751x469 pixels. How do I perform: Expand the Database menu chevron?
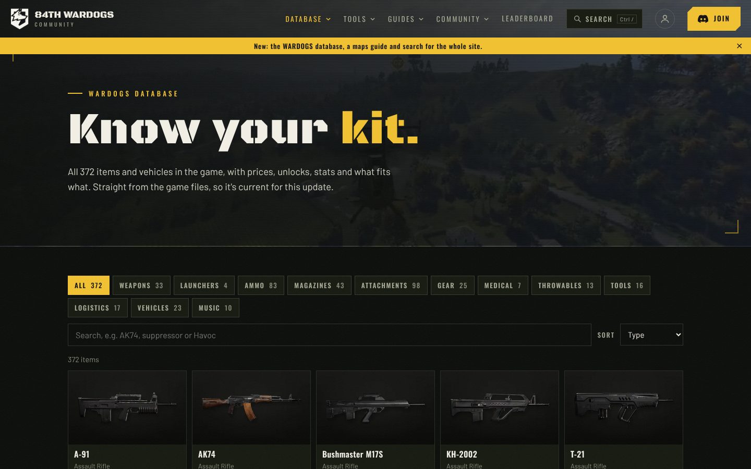point(329,19)
